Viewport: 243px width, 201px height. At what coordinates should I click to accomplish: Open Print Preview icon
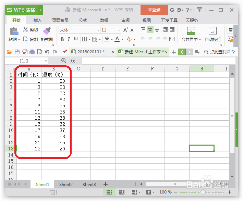40,52
